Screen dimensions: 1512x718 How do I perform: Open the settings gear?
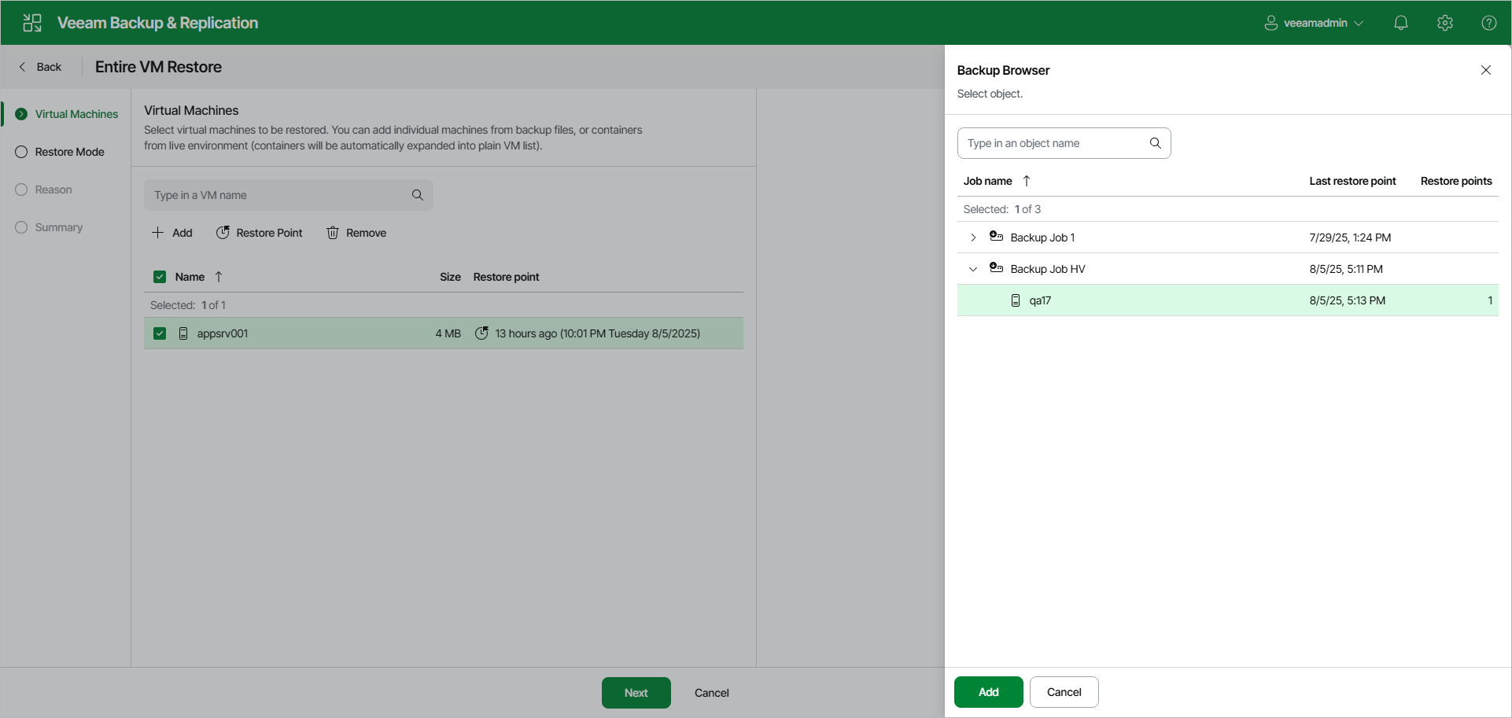tap(1445, 23)
